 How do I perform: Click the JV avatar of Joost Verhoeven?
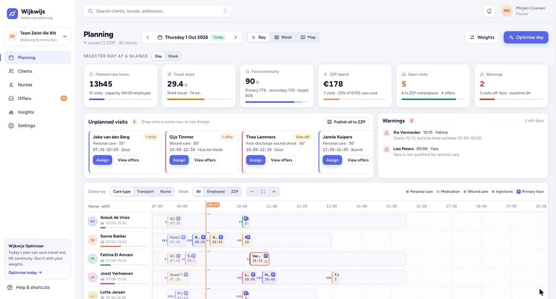click(92, 277)
